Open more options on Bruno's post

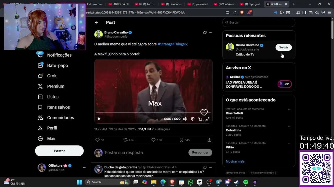pos(211,32)
